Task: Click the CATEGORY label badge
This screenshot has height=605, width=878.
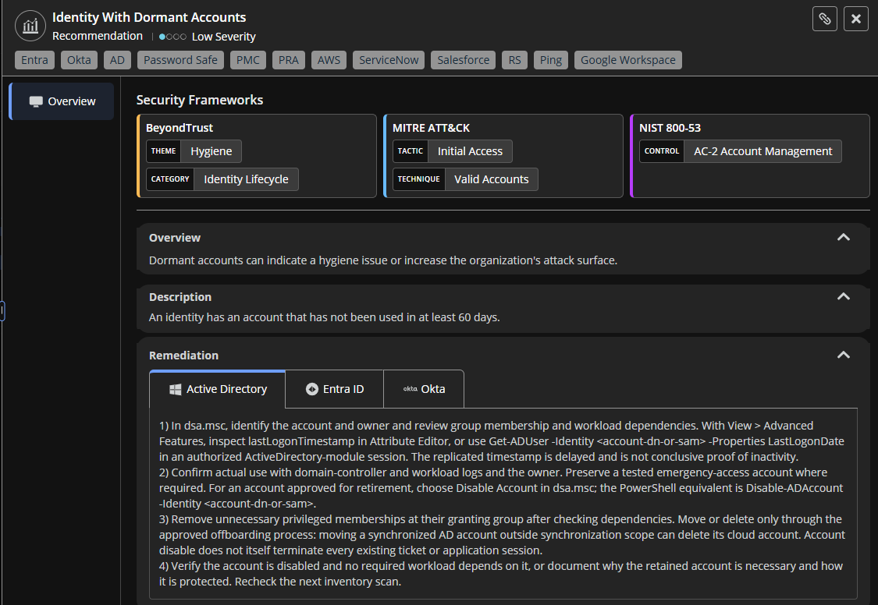Action: coord(170,179)
